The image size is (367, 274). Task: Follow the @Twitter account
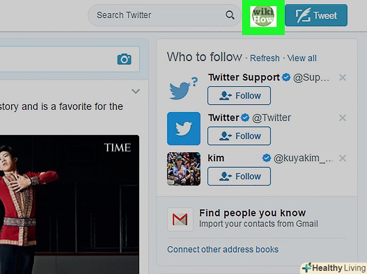tap(239, 136)
